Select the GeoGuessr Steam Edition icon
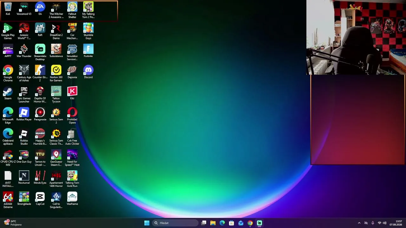The height and width of the screenshot is (228, 406). coord(56,158)
